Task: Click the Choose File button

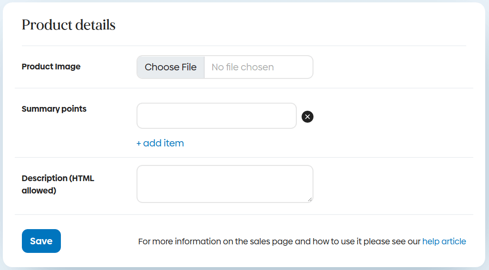Action: click(x=171, y=67)
